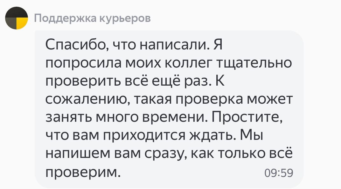341x189 pixels.
Task: Click the text 'проверить всё ещё раз'
Action: tap(128, 81)
